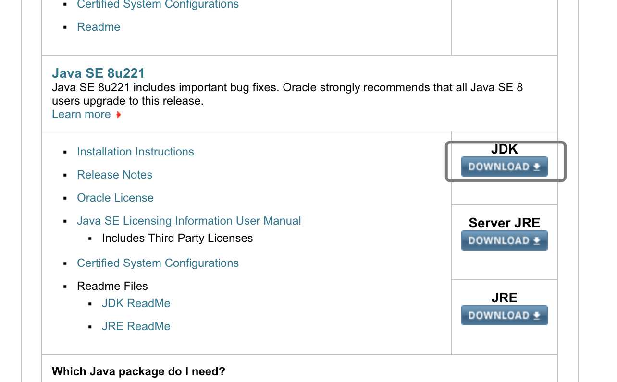
Task: Click the JRE label above its download button
Action: [x=504, y=298]
